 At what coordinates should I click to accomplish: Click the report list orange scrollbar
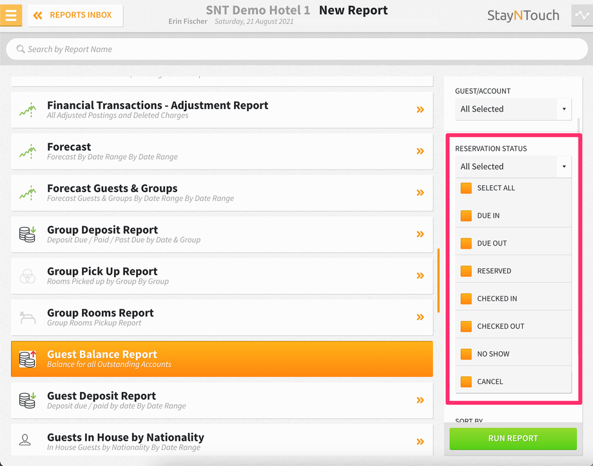click(438, 280)
